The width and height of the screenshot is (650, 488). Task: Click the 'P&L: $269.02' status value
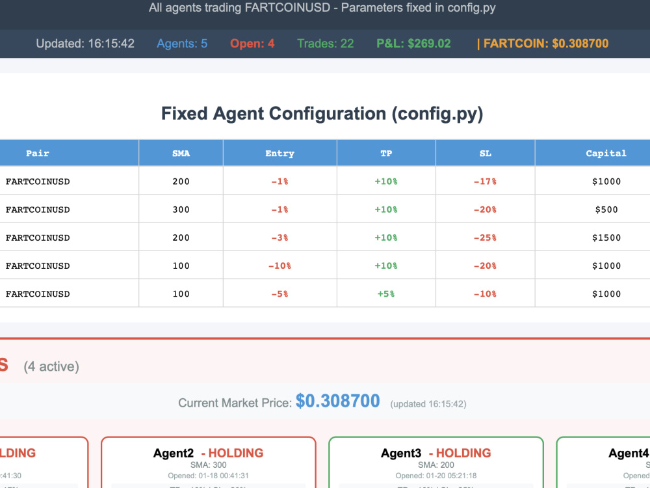click(413, 44)
